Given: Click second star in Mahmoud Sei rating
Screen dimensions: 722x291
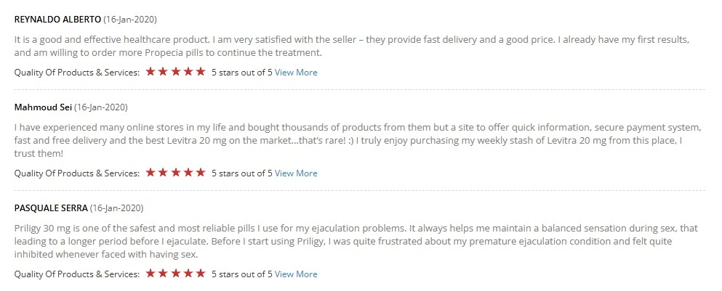Looking at the screenshot, I should pos(163,173).
